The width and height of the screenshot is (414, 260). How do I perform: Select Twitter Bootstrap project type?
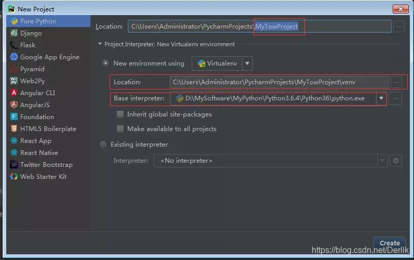48,165
